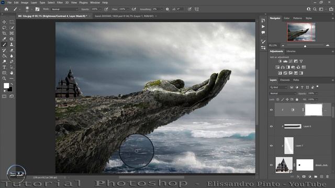Image resolution: width=335 pixels, height=188 pixels.
Task: Toggle airbrush-style build-up effects
Action: (134, 9)
